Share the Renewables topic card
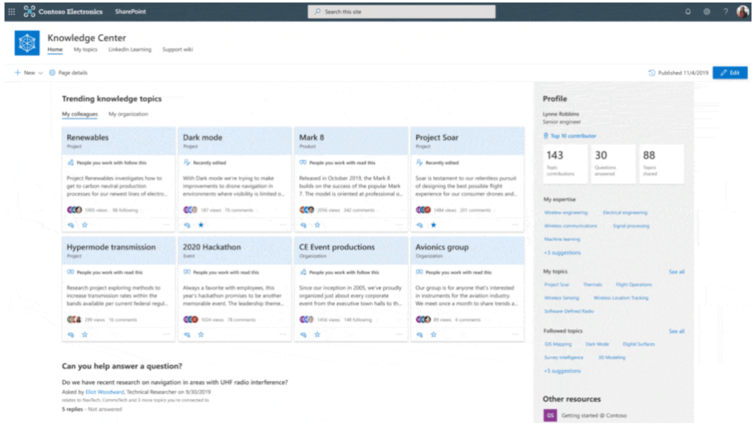Viewport: 755px width, 431px height. click(70, 225)
